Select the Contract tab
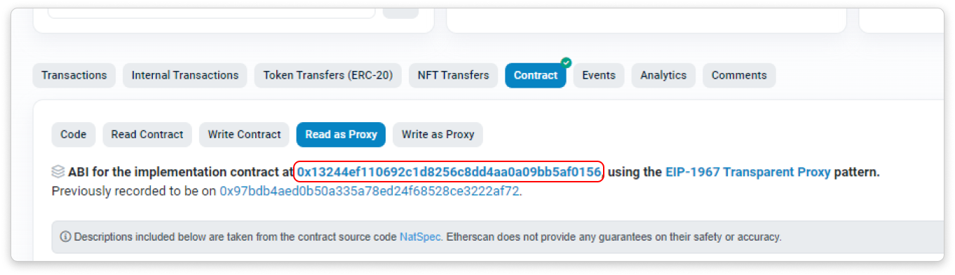The width and height of the screenshot is (955, 275). click(536, 75)
